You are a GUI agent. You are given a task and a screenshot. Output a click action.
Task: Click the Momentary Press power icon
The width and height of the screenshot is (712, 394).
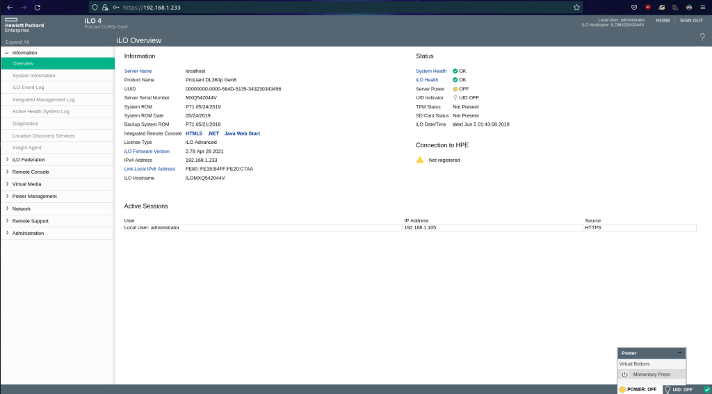point(624,375)
